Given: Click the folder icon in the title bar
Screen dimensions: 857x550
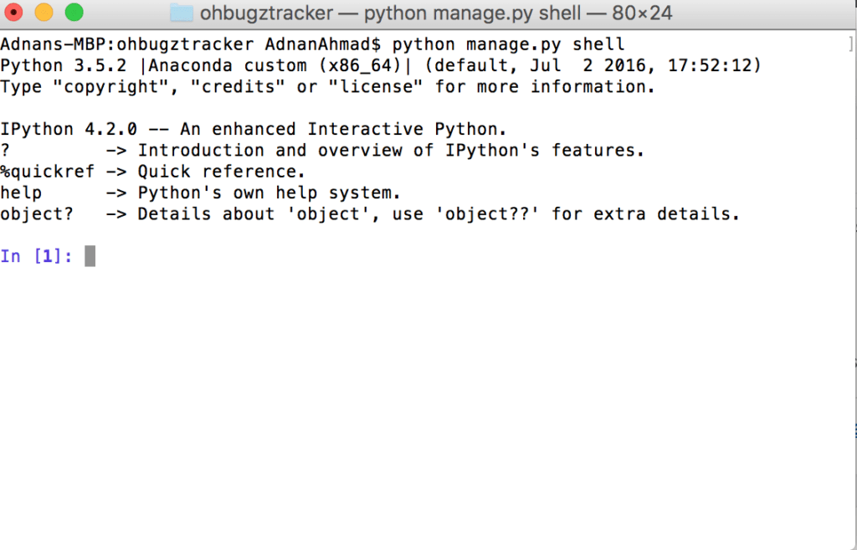Looking at the screenshot, I should tap(181, 13).
